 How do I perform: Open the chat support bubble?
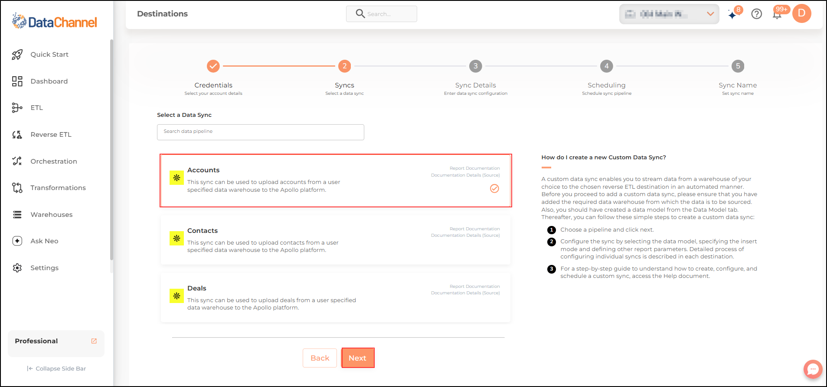point(813,369)
